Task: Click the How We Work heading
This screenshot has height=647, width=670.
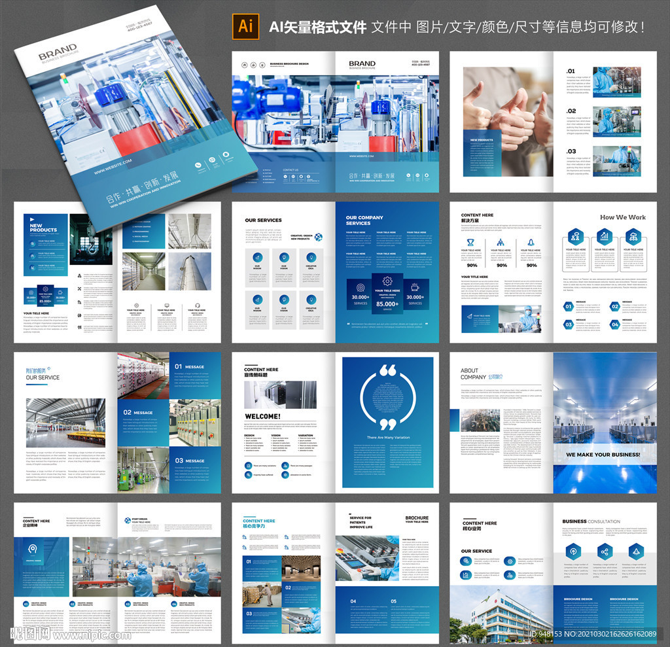Action: 623,217
